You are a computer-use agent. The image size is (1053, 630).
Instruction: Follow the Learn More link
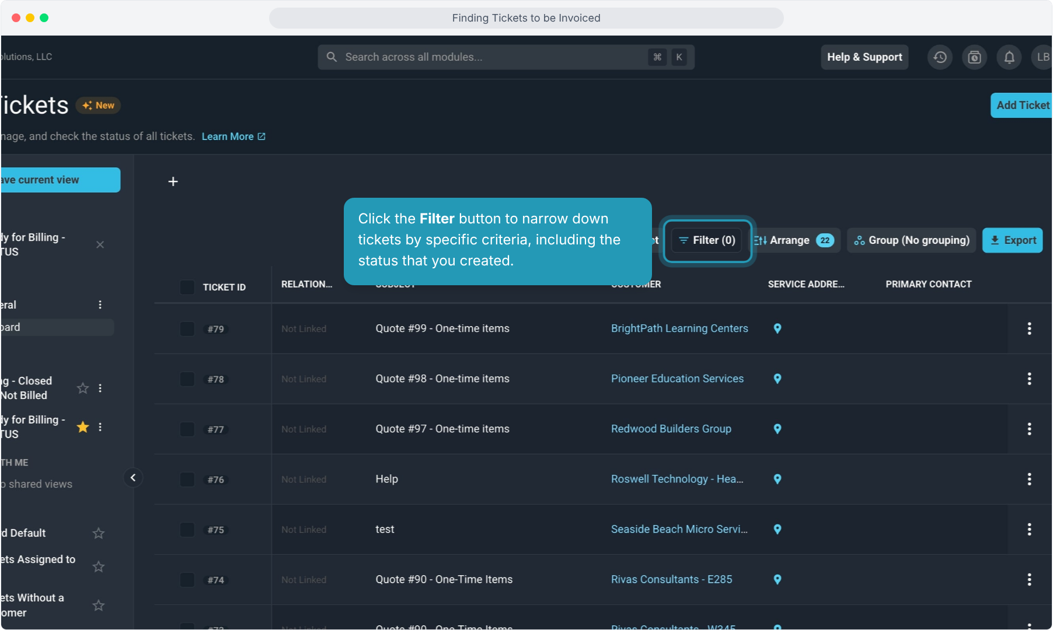(233, 136)
